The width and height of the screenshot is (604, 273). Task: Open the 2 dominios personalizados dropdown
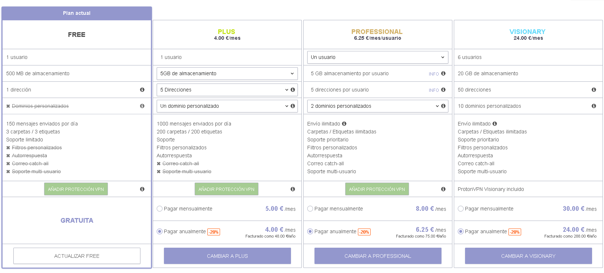[373, 106]
